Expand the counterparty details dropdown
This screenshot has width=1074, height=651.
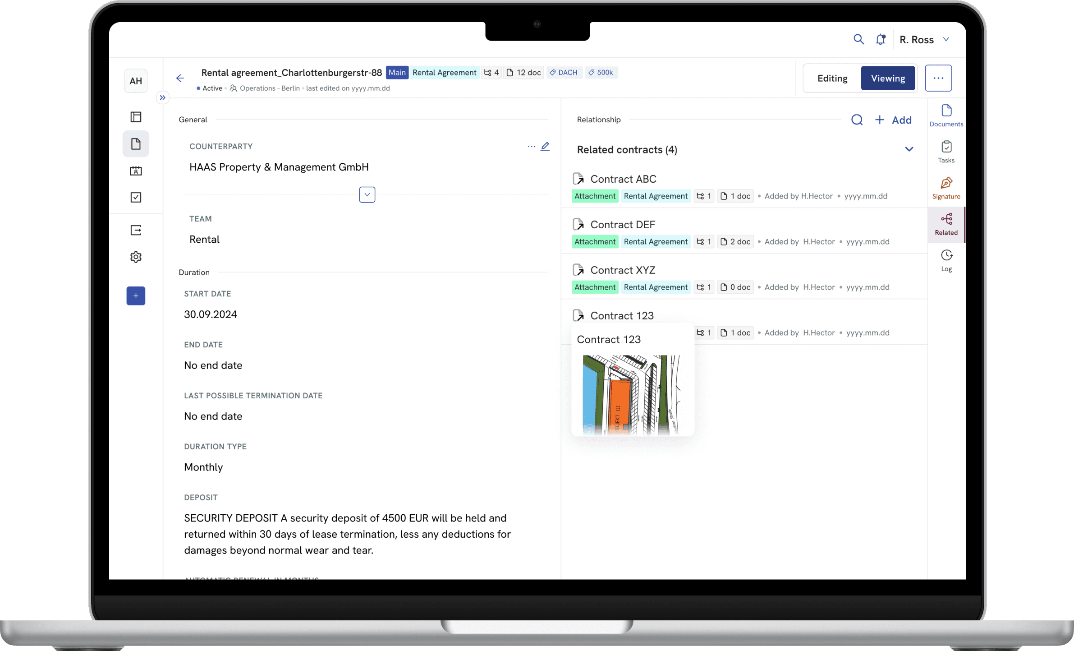(367, 194)
